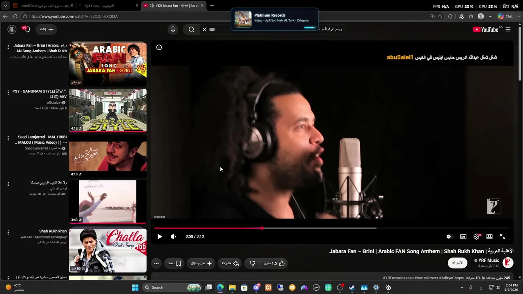Open the Arabic Fan Song mix thumbnail
This screenshot has height=294, width=523.
[107, 64]
